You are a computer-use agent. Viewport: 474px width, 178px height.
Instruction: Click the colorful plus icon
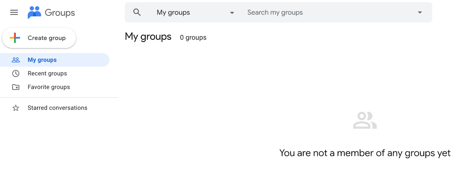point(15,38)
